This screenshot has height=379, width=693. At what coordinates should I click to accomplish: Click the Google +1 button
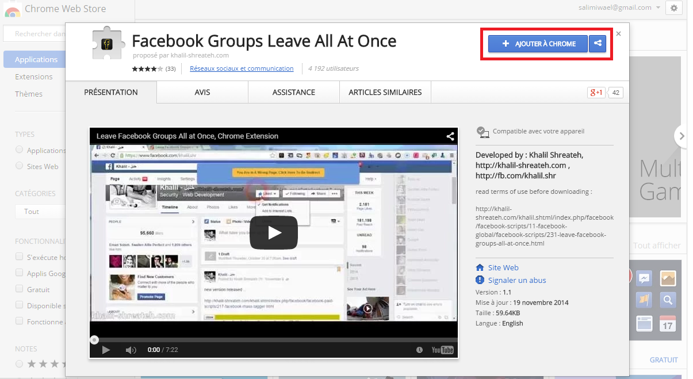pyautogui.click(x=596, y=93)
